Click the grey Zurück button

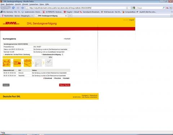click(x=6, y=85)
